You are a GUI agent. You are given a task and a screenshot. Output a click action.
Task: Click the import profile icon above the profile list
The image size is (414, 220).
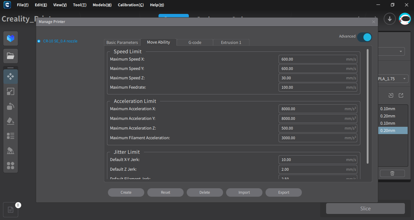click(x=391, y=95)
